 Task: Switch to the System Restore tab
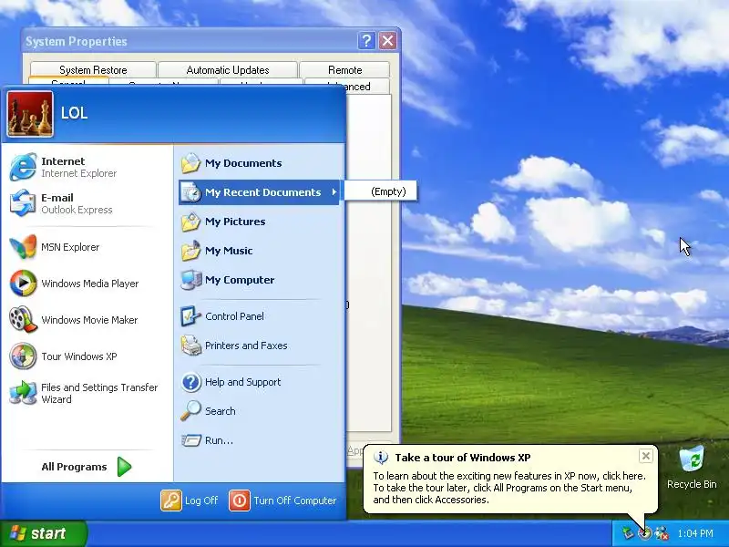pos(93,70)
